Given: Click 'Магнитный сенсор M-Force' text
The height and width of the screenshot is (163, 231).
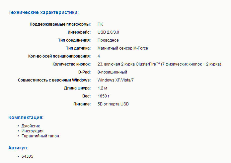Looking at the screenshot, I should (x=123, y=48).
